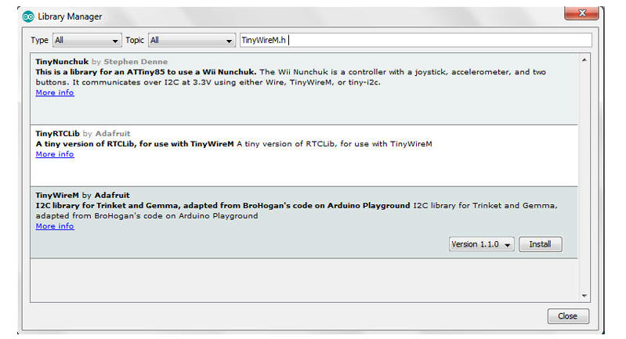Open More info link for TinyWireM

[55, 226]
